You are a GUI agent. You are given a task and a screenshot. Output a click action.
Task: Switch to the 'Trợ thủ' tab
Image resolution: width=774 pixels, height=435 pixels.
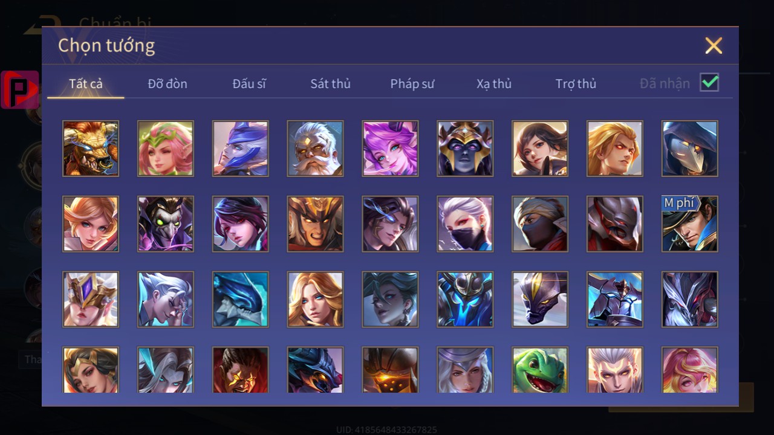(x=576, y=83)
